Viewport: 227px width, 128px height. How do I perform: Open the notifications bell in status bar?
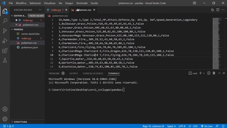(223, 126)
